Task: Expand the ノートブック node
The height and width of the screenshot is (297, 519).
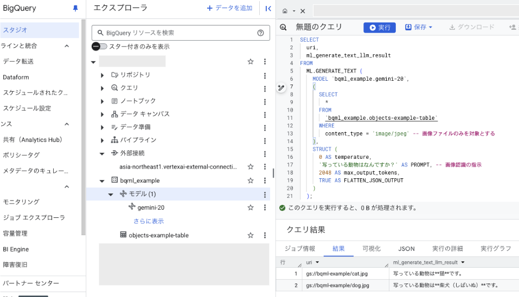Action: tap(102, 101)
